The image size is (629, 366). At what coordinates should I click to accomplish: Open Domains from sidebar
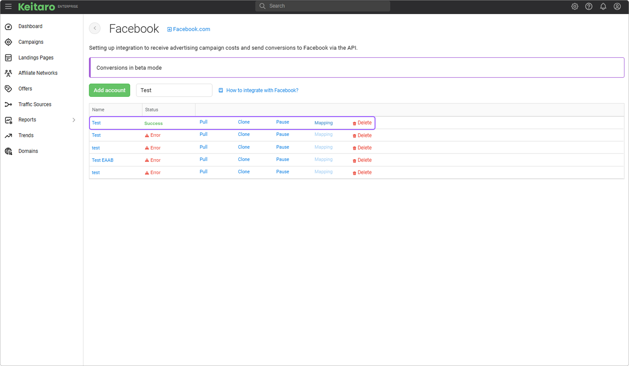click(28, 151)
